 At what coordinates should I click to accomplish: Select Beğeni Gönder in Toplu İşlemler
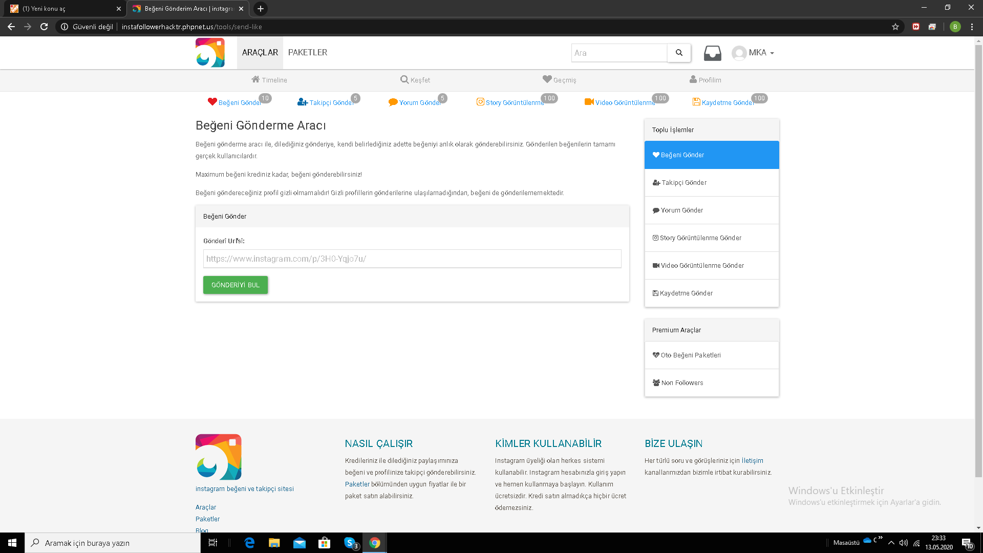click(x=712, y=155)
